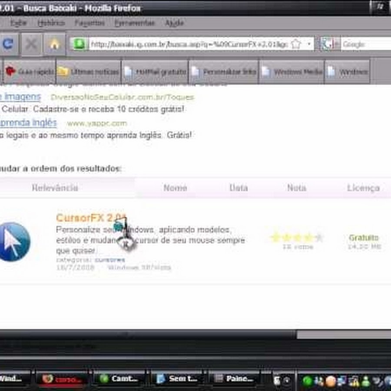This screenshot has width=391, height=391.
Task: Click into the URL address field
Action: 189,44
